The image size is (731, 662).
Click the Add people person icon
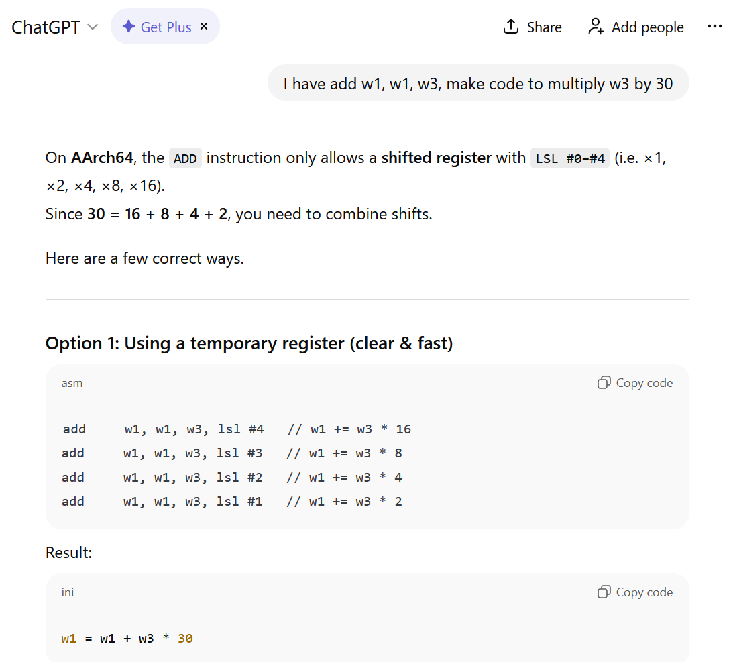(x=596, y=27)
